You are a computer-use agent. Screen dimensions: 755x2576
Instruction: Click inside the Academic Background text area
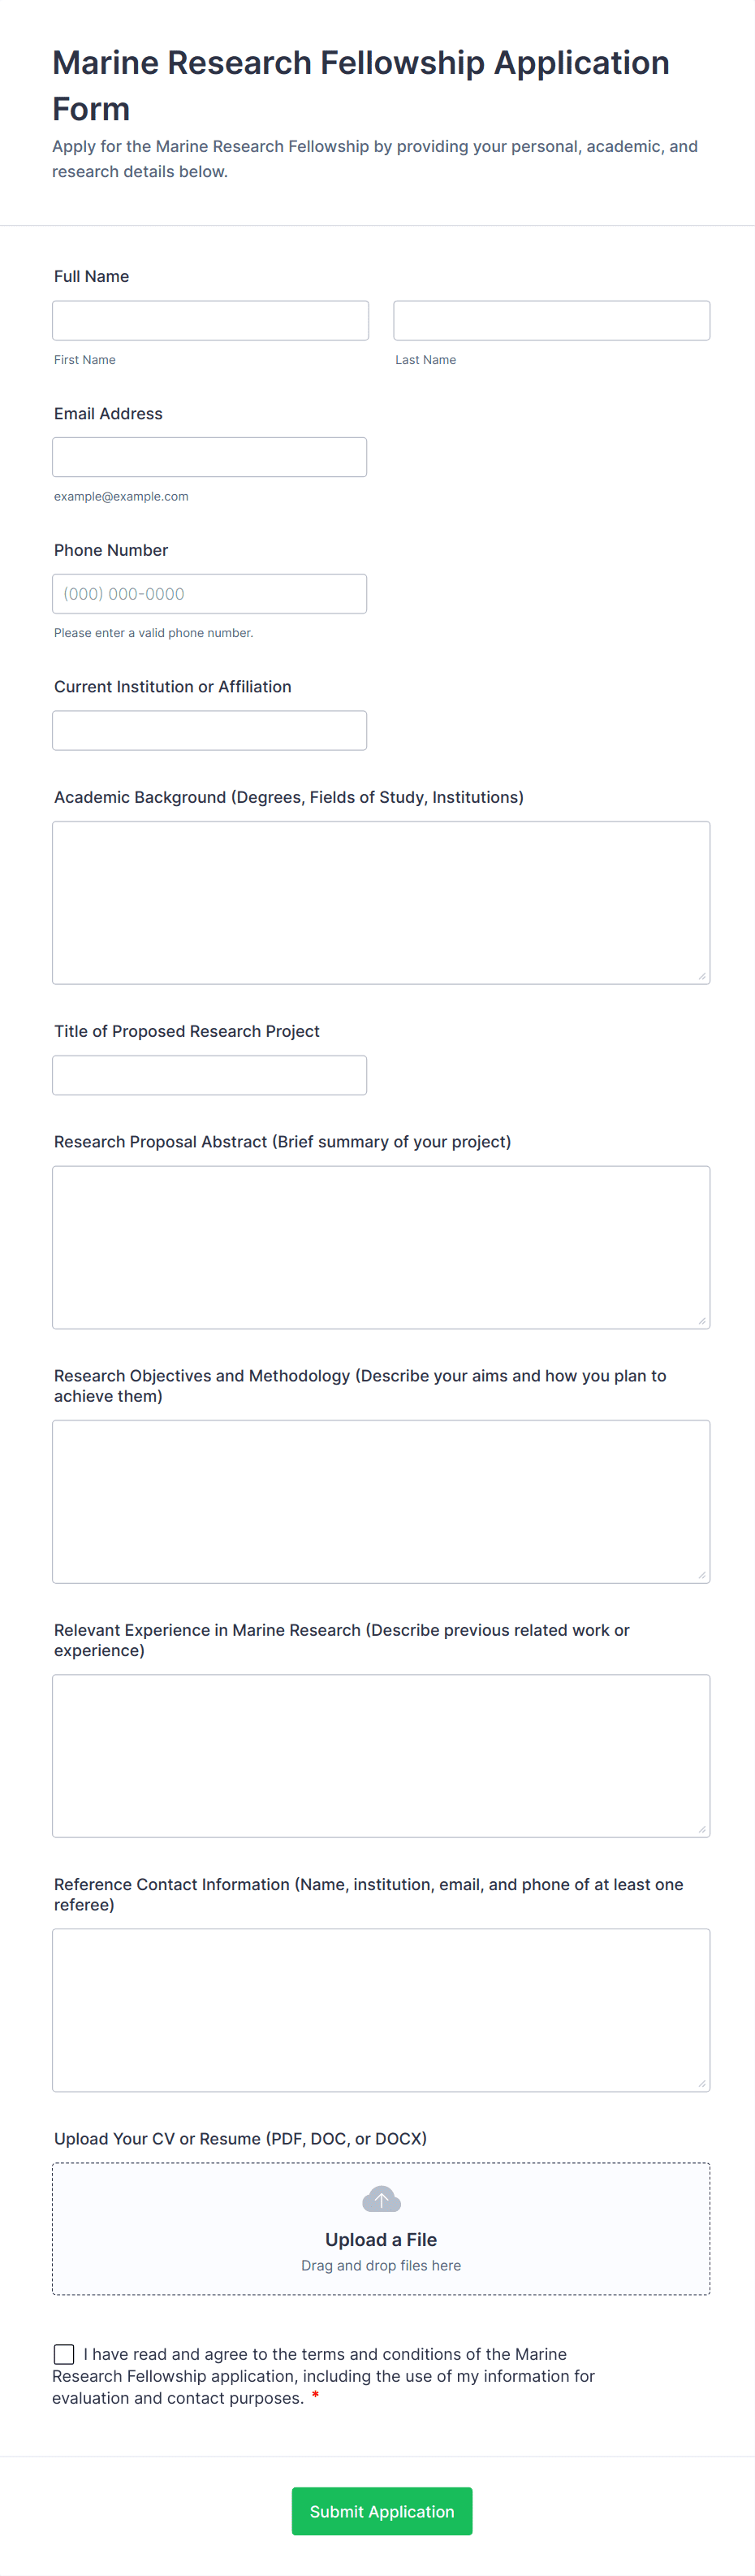point(381,900)
